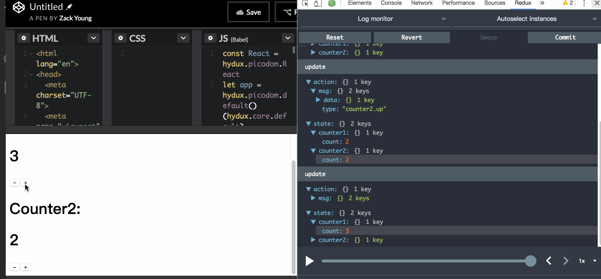Open the Autoselect instances dropdown
Viewport: 601px width, 279px height.
tap(526, 19)
